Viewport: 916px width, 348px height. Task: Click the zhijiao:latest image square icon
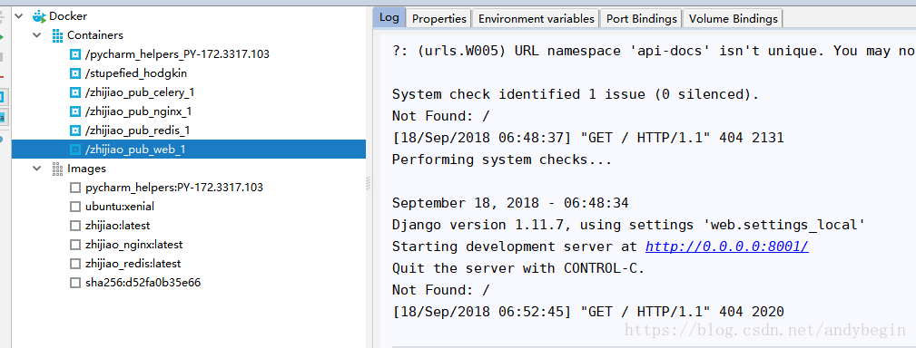(x=74, y=226)
